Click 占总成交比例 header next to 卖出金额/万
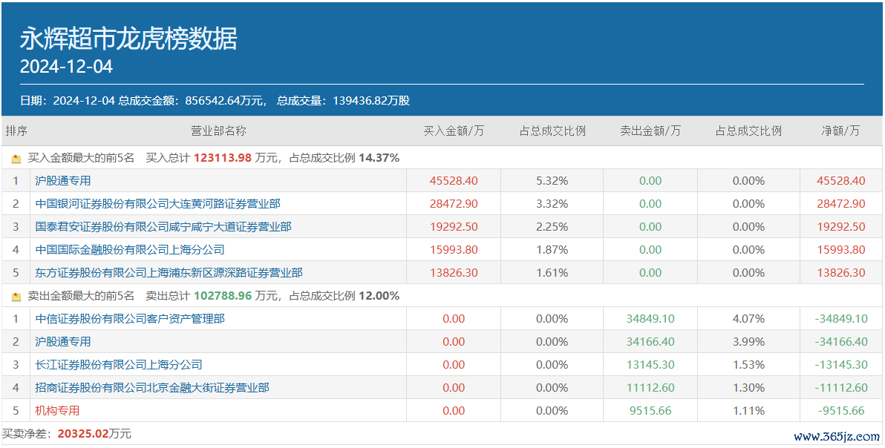Screen dimensions: 885x448 (748, 131)
